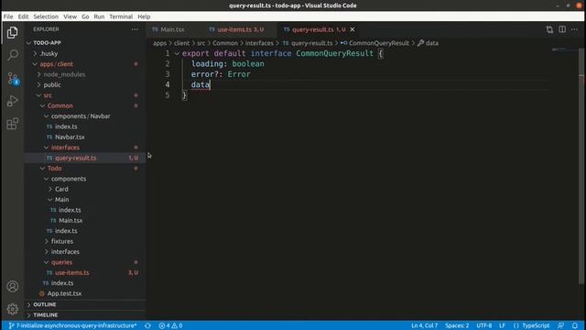
Task: Collapse the apps/client folder
Action: coord(57,64)
